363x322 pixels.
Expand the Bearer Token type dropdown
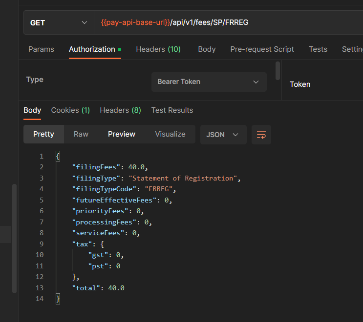click(x=209, y=82)
